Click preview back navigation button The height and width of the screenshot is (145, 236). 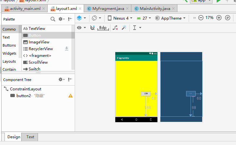coord(122,120)
